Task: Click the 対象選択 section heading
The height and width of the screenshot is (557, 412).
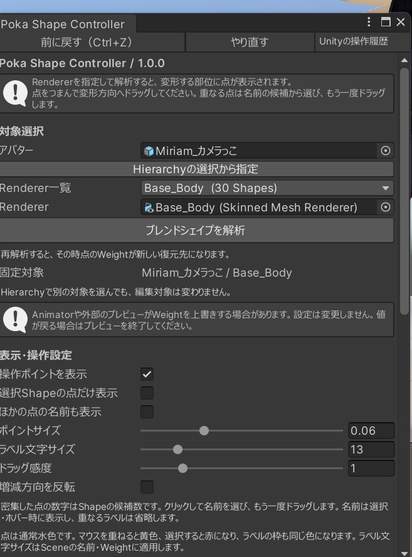Action: click(22, 131)
